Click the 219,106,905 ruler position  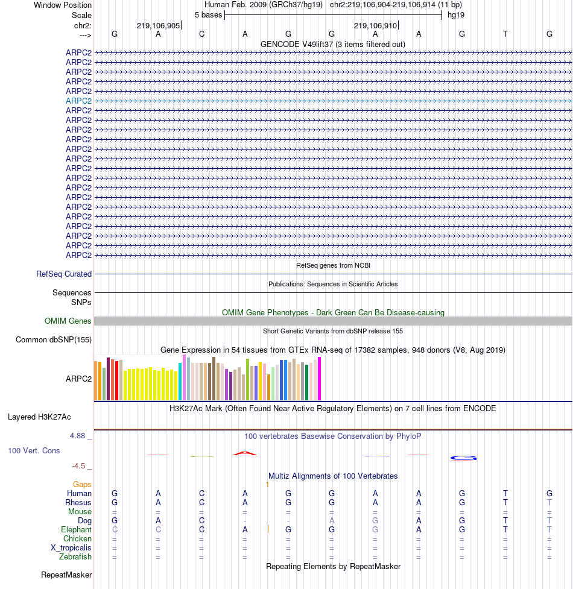click(x=158, y=25)
